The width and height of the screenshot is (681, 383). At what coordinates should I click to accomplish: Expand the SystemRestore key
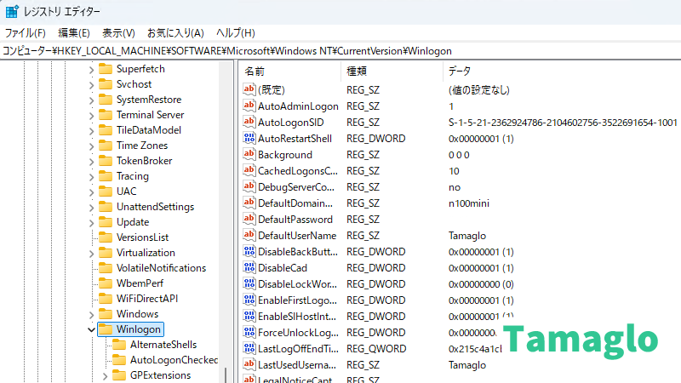tap(91, 100)
